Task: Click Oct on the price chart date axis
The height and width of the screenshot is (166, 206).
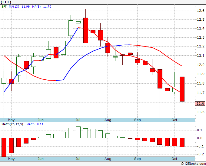Action: (174, 120)
